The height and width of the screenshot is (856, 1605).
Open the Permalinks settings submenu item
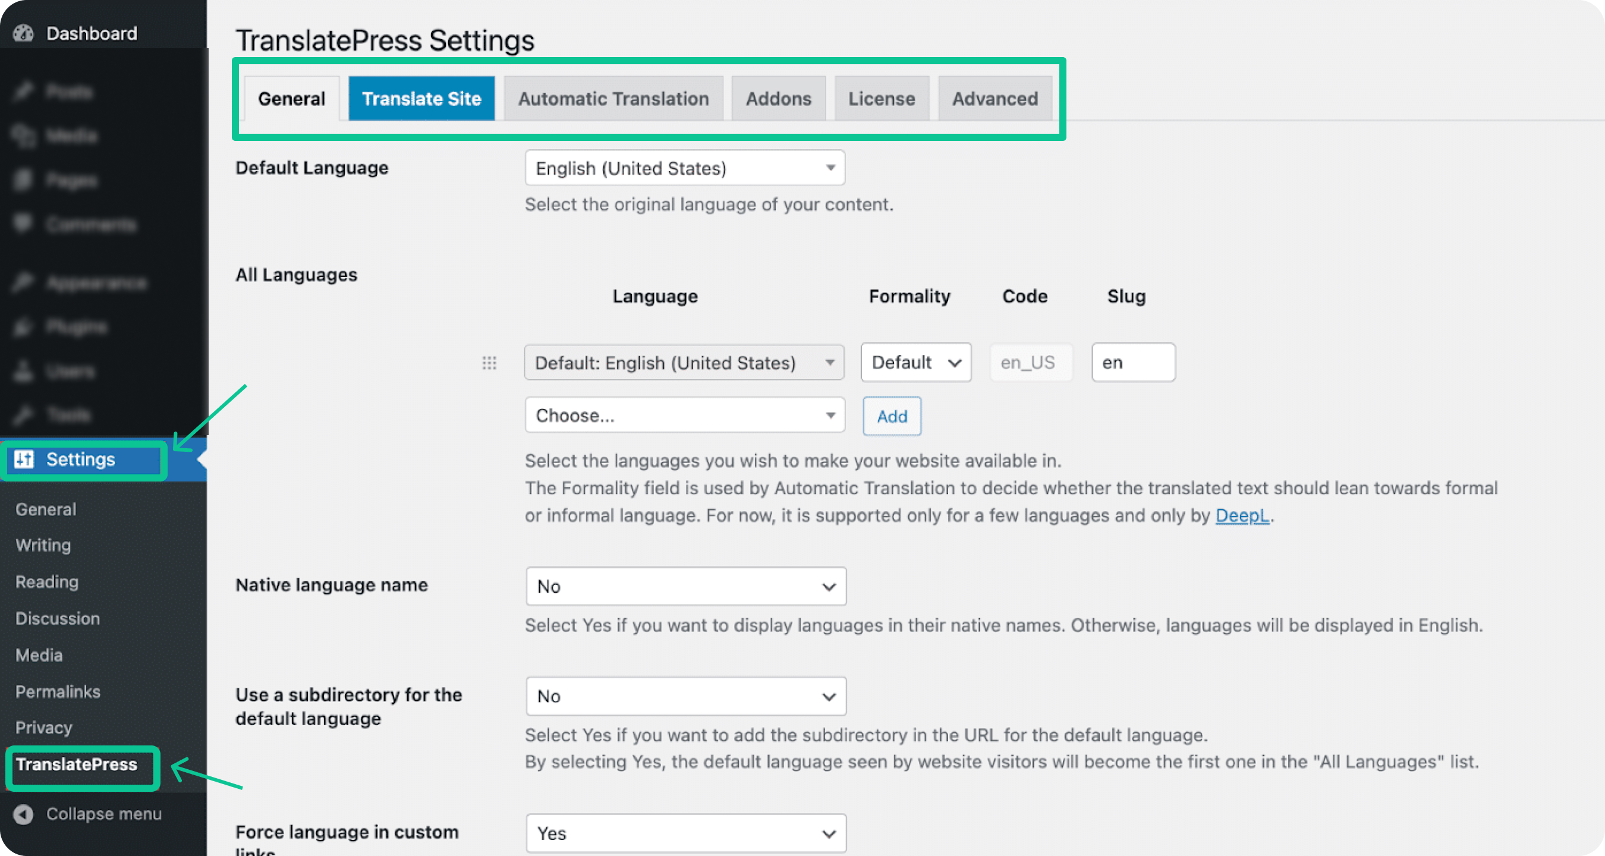pyautogui.click(x=57, y=691)
